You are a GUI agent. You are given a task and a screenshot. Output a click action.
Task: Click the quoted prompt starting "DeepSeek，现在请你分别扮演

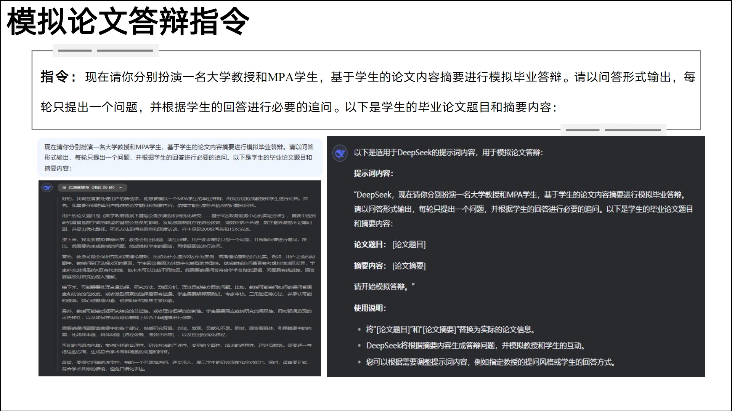(523, 209)
